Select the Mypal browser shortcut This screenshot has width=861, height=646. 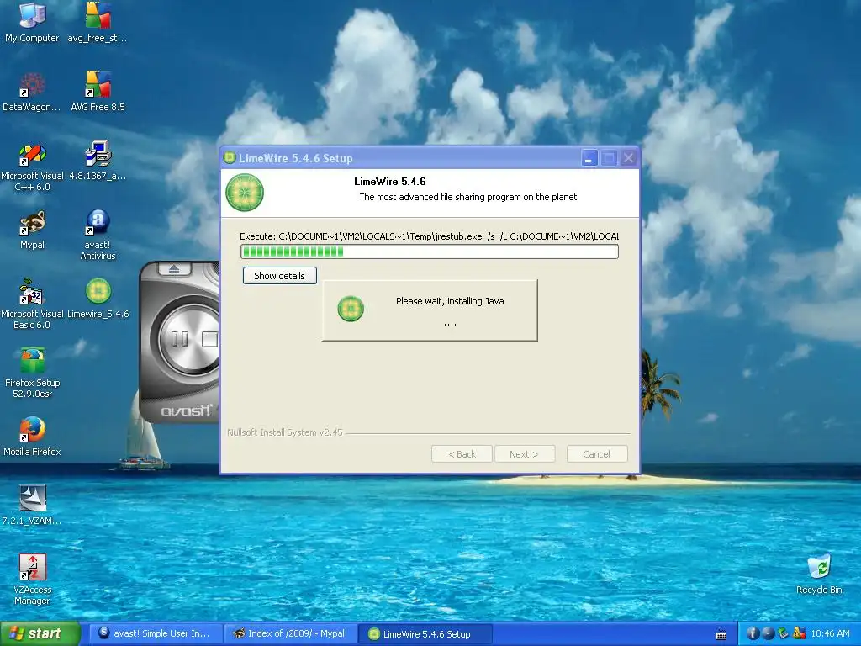coord(32,230)
